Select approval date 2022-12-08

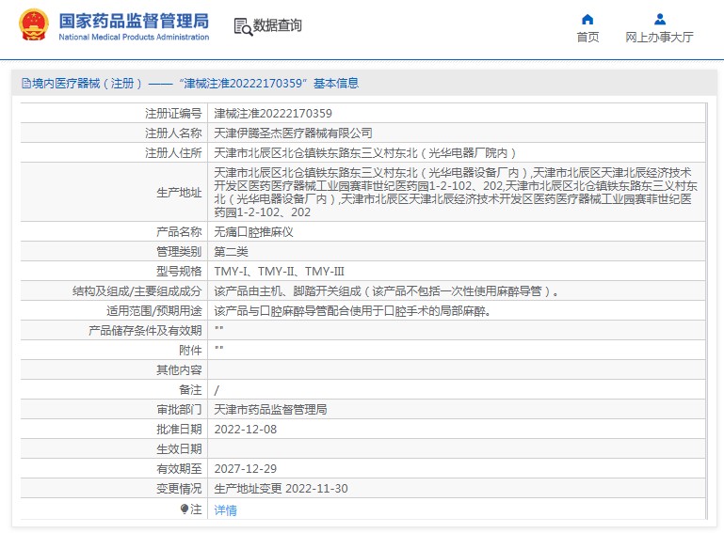tap(245, 430)
